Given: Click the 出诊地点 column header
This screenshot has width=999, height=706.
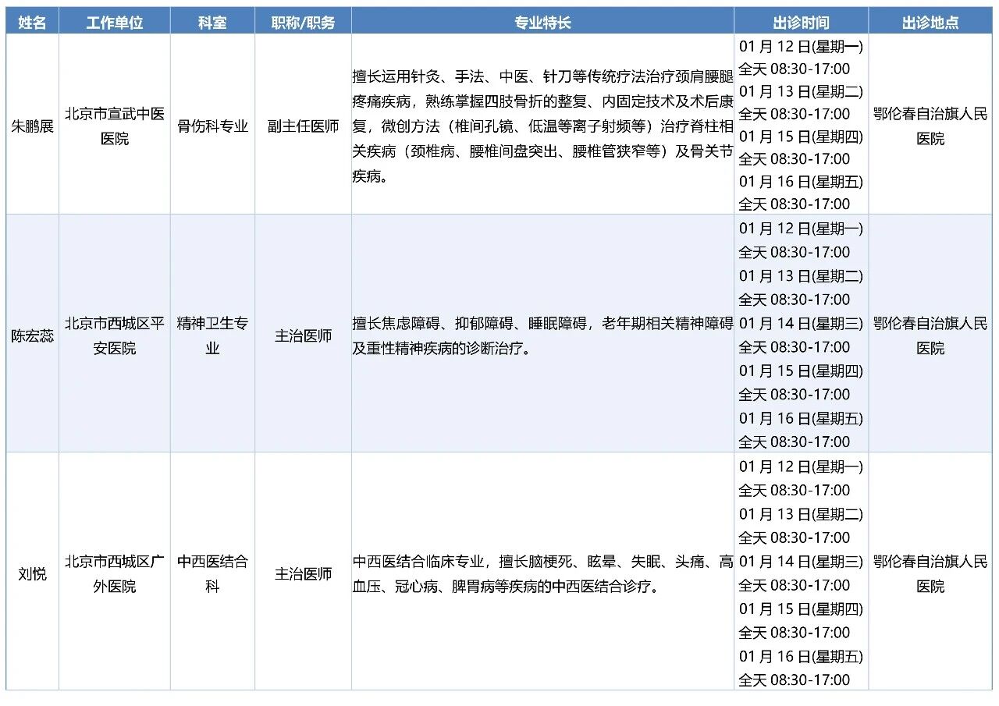Looking at the screenshot, I should 930,23.
